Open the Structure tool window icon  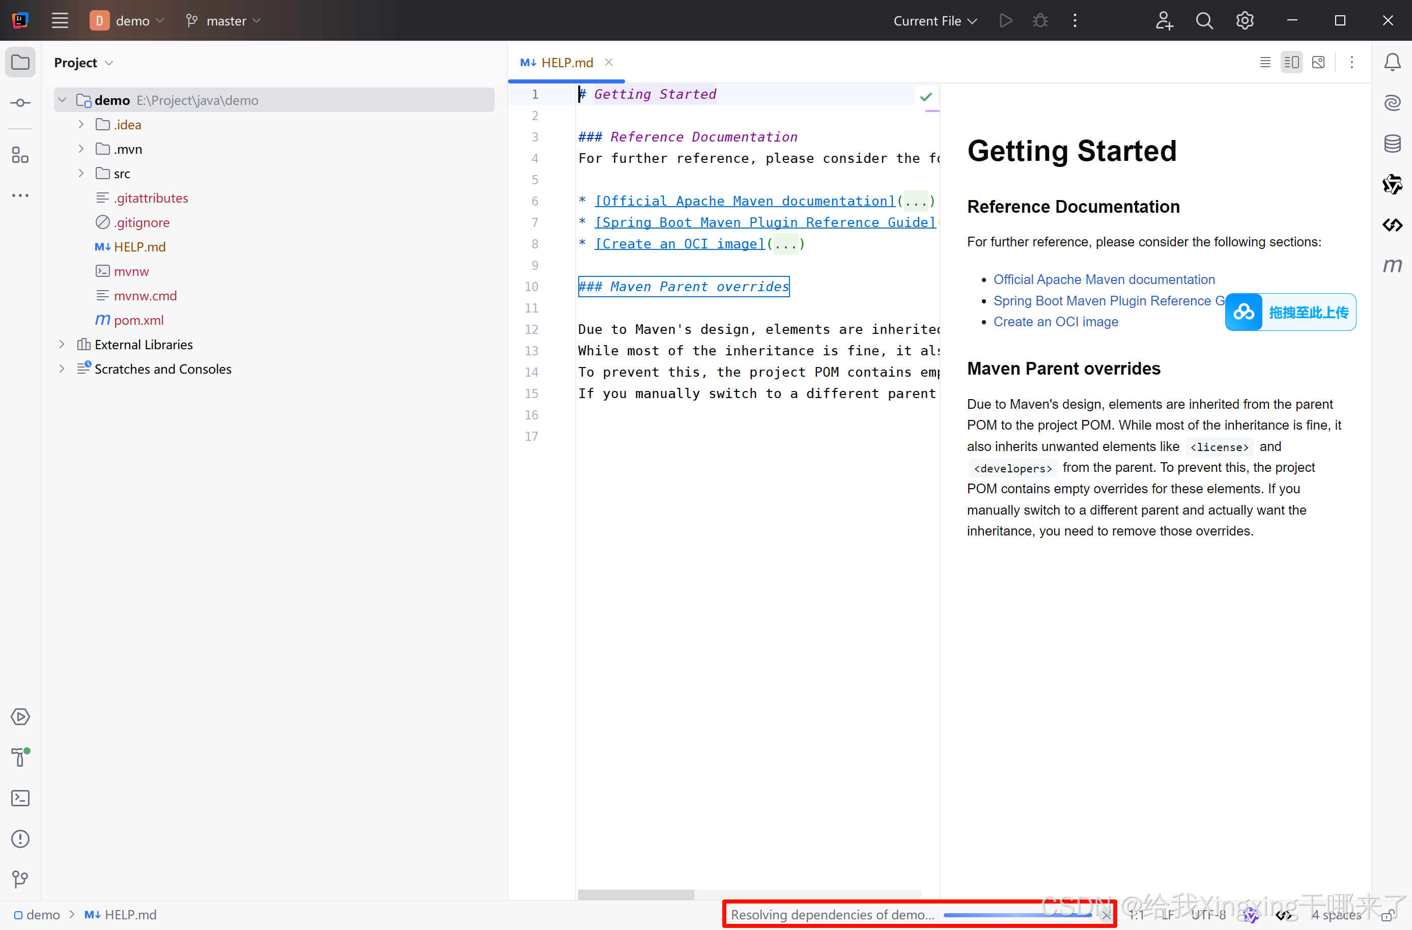coord(20,155)
